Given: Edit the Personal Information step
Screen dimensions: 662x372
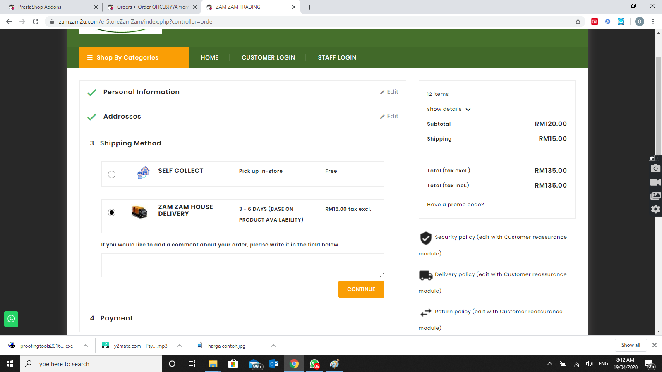Looking at the screenshot, I should point(389,92).
